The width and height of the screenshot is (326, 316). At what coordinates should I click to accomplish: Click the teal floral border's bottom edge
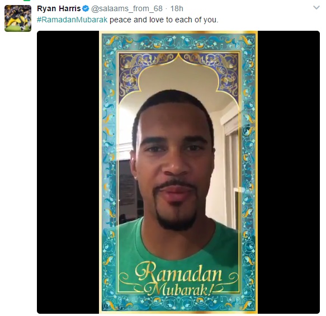point(178,303)
